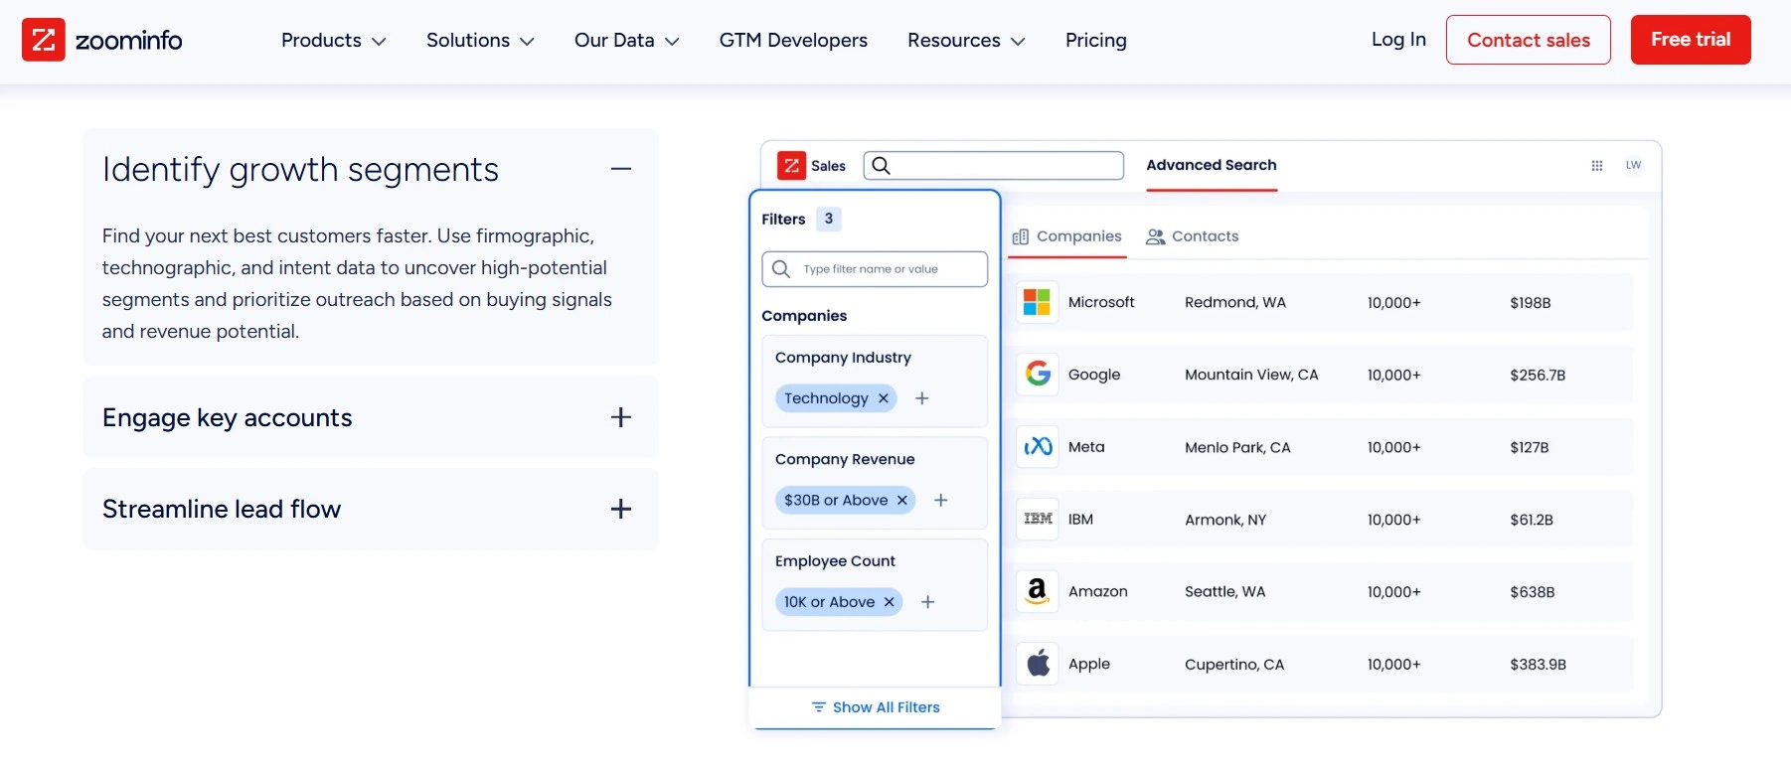This screenshot has width=1791, height=767.
Task: Click the $383.9B revenue value
Action: click(1539, 664)
